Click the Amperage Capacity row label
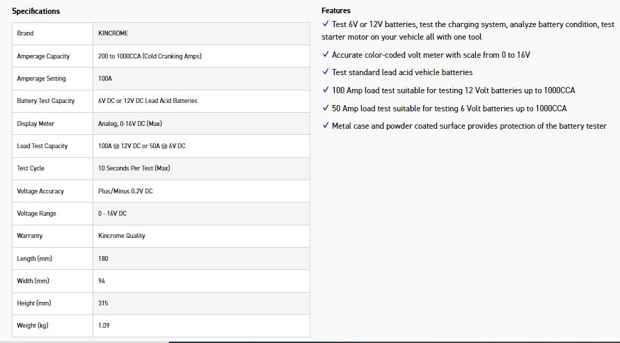 (43, 56)
